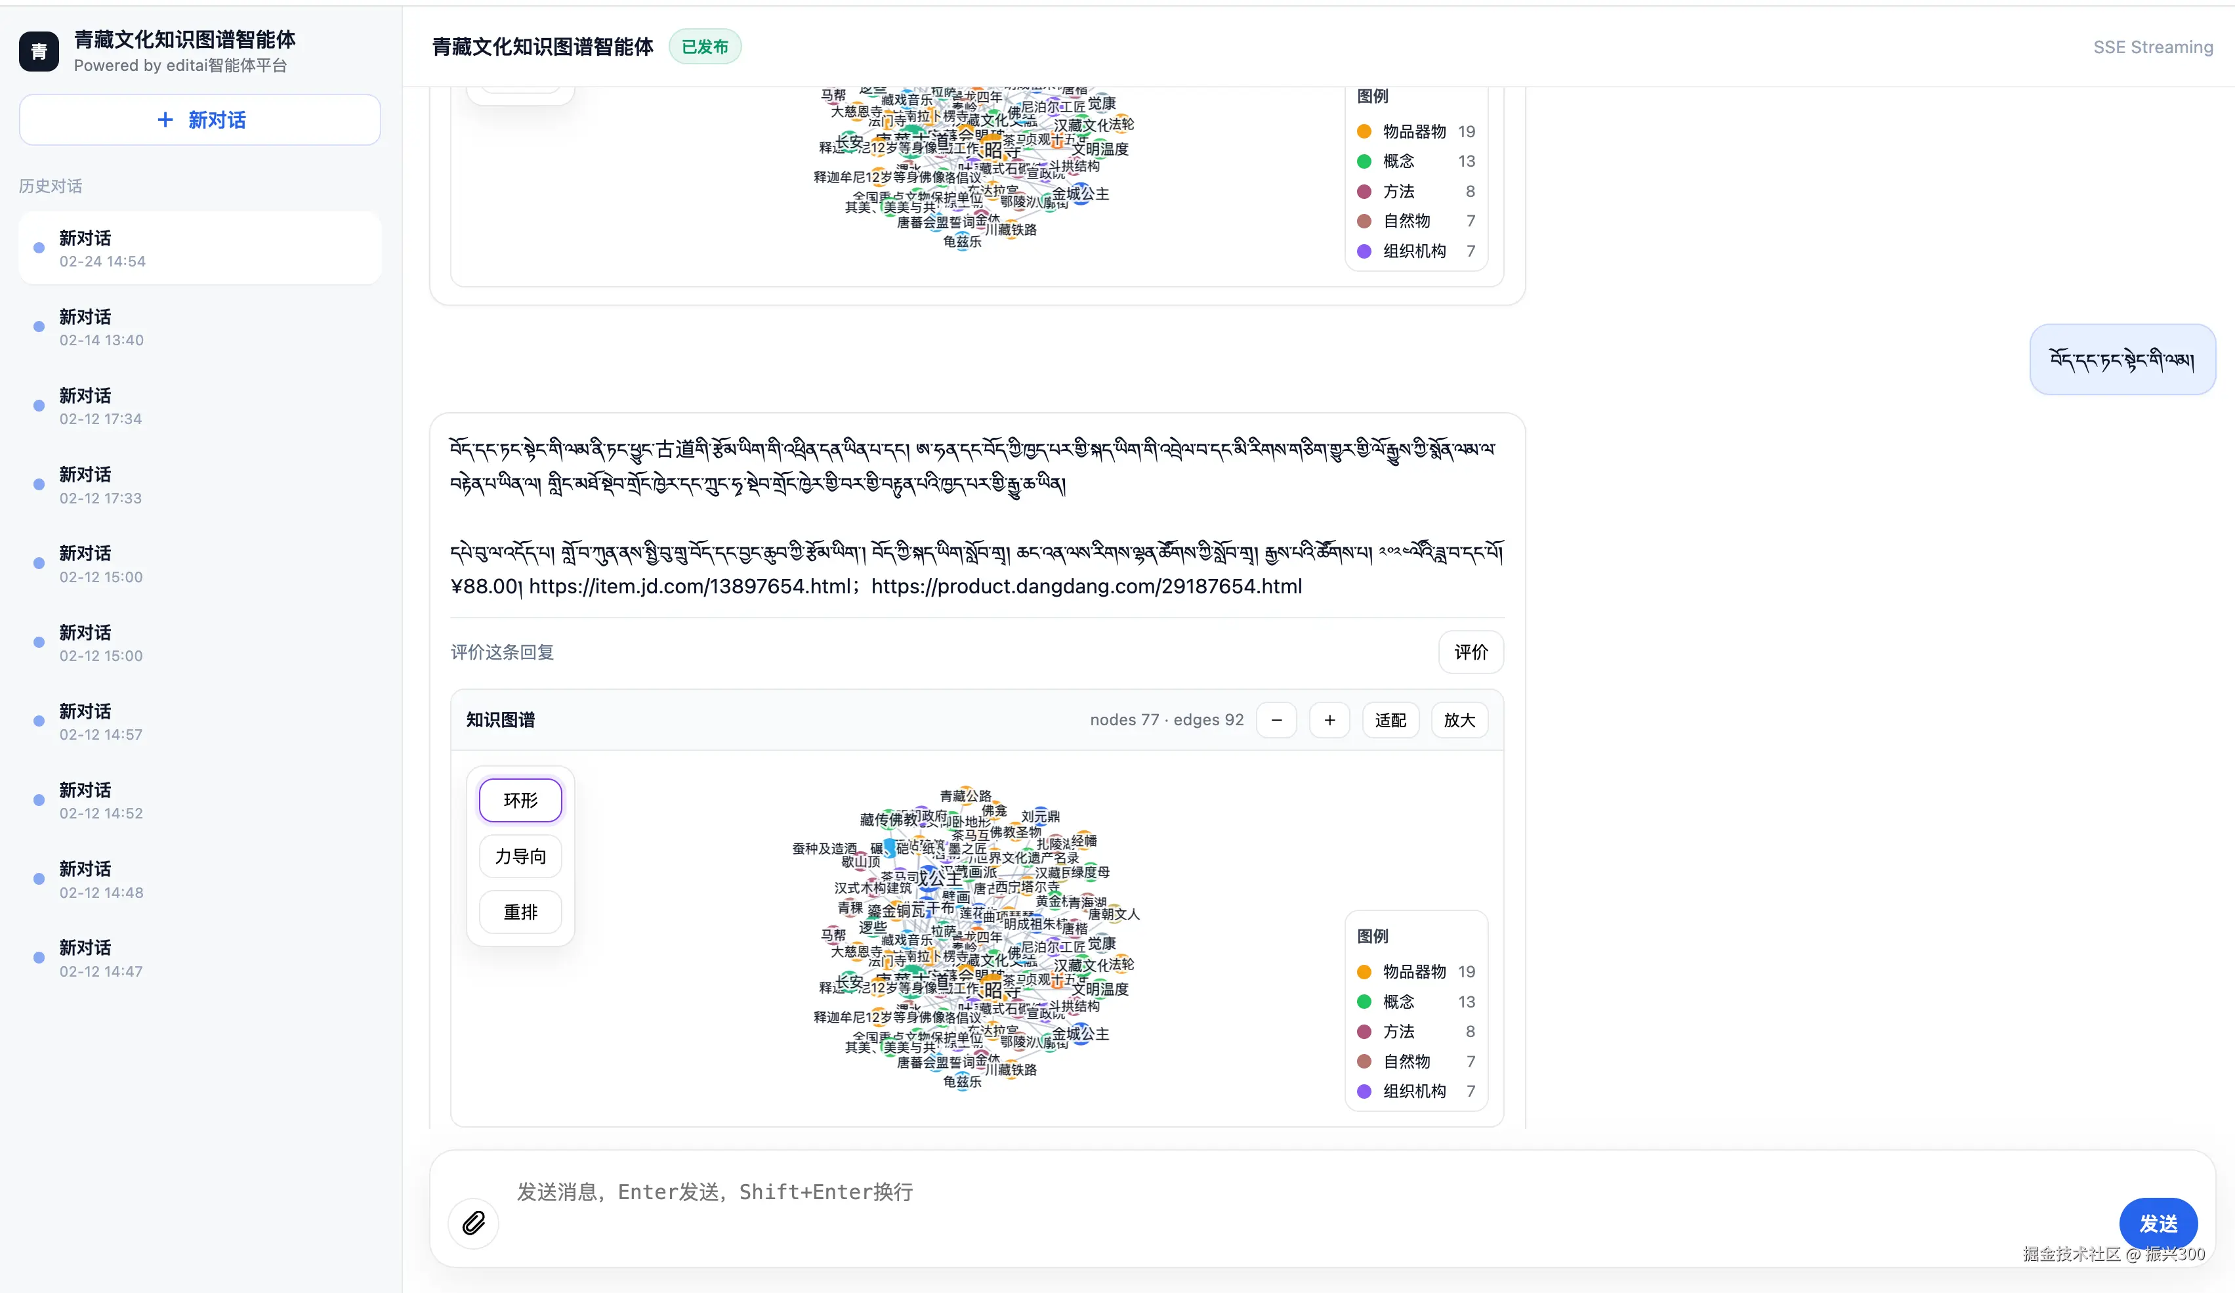Screen dimensions: 2235x1293
Task: Apply the 重排 layout option
Action: [520, 912]
